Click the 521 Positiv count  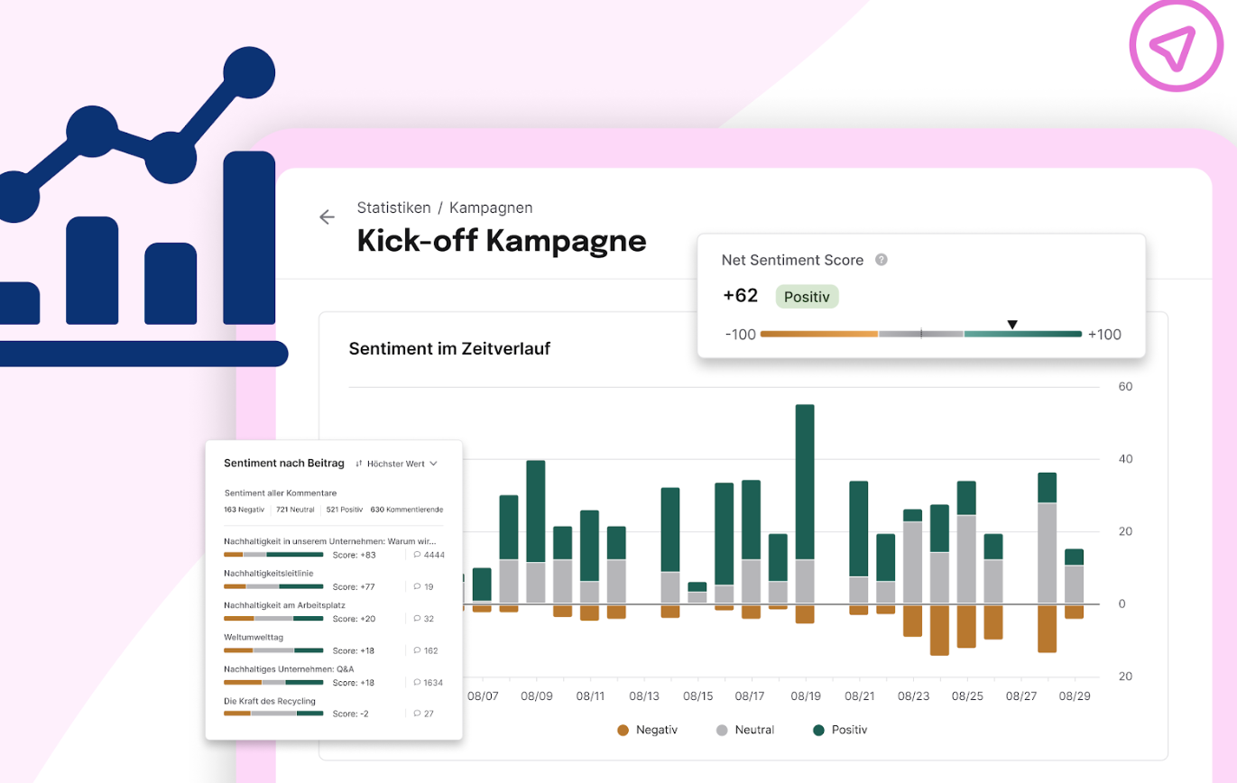pyautogui.click(x=345, y=510)
